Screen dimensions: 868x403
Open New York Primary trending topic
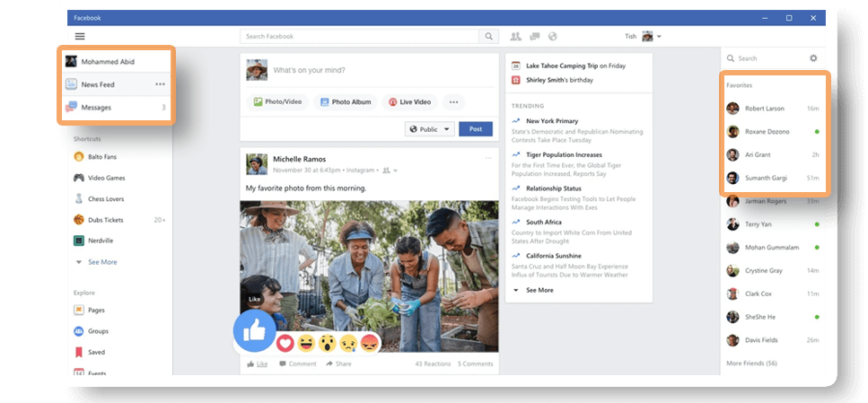[552, 120]
